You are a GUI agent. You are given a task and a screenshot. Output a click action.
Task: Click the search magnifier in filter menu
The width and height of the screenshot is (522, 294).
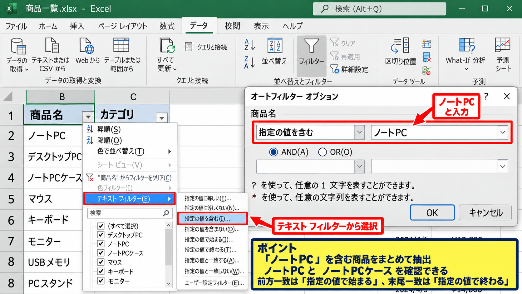[x=166, y=213]
